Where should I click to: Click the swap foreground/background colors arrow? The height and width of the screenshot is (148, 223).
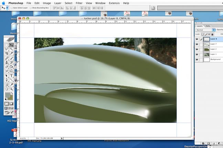12,93
